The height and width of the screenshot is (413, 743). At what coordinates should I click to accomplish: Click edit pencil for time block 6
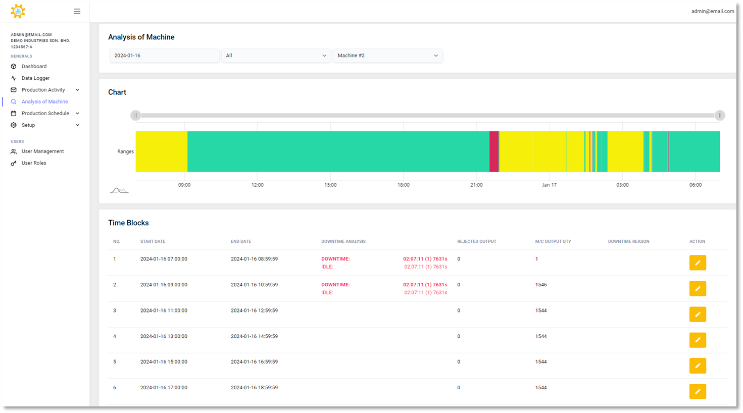point(698,391)
